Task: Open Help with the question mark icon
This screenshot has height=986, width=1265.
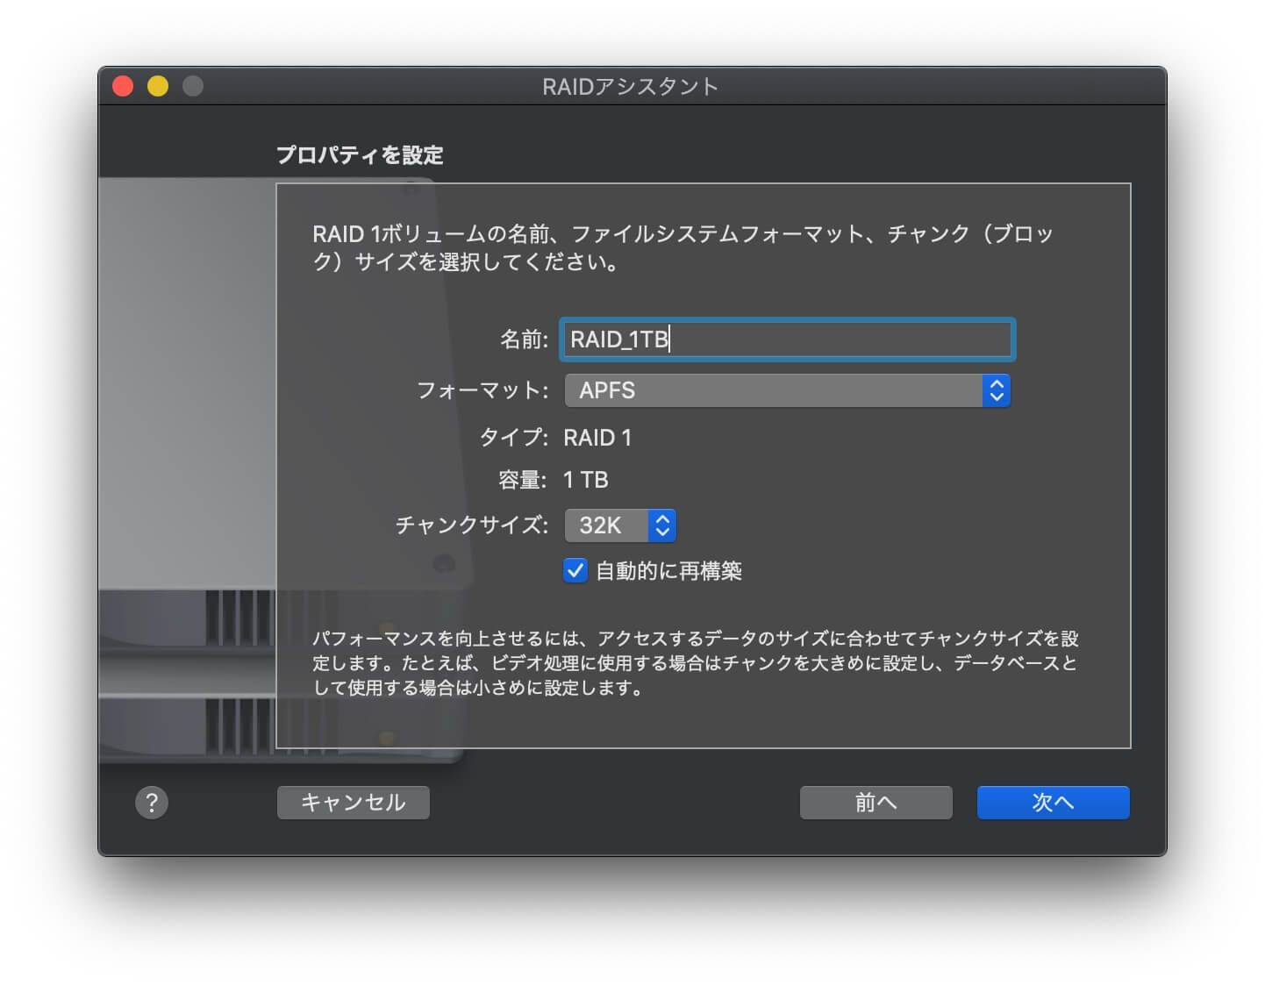Action: 152,803
